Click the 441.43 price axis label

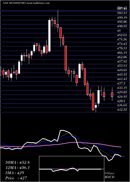122,79
